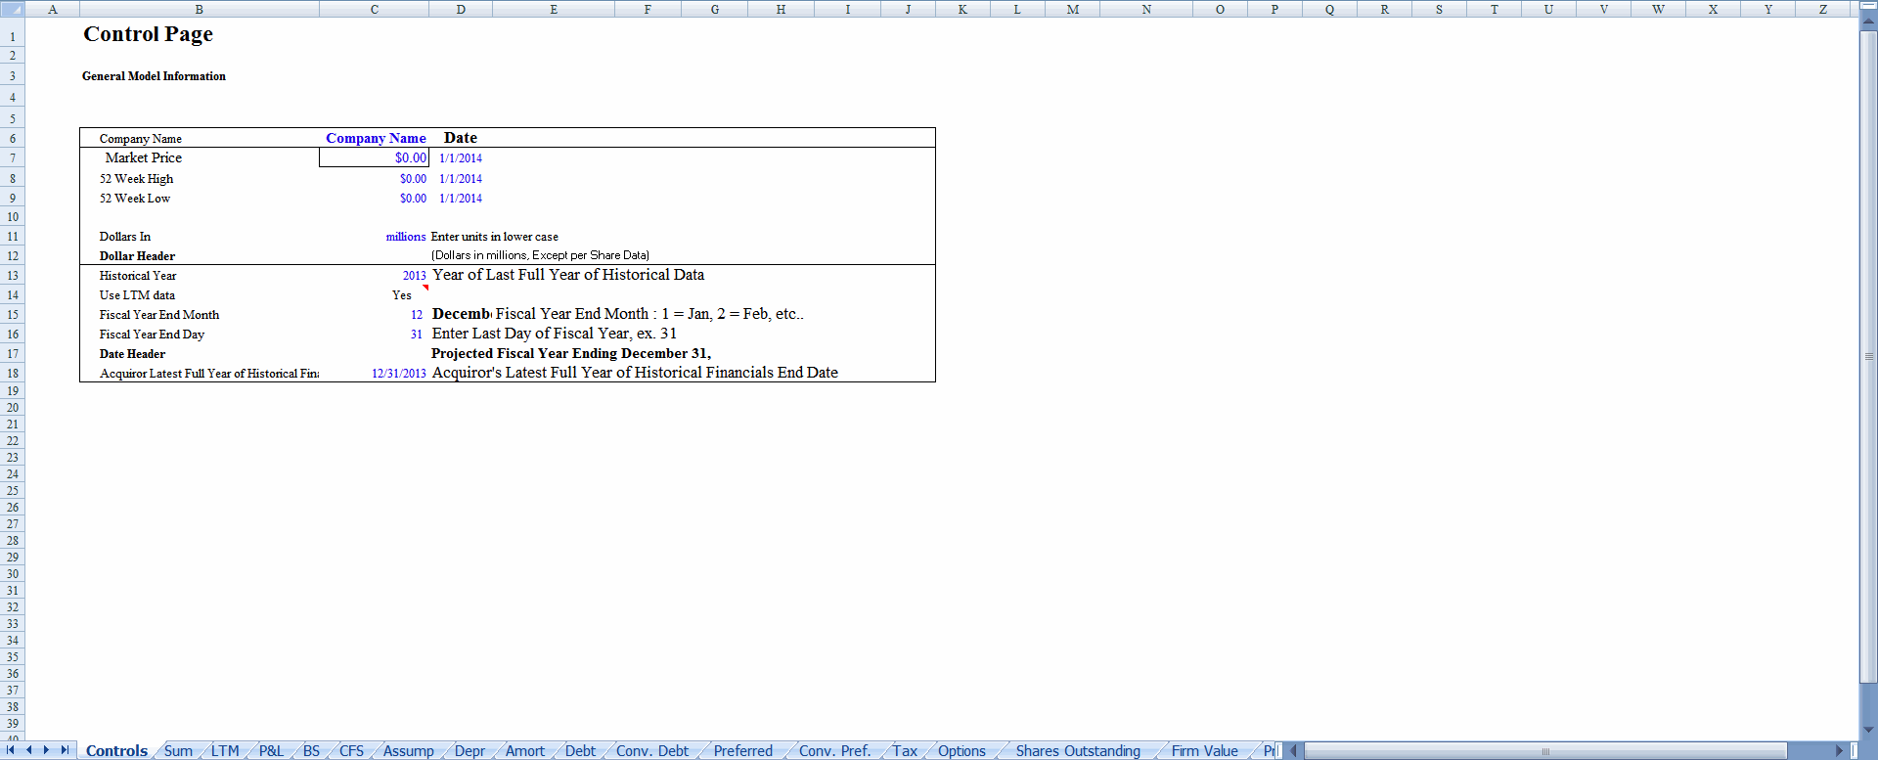Open the CFS sheet tab
Screen dimensions: 1878x760
(x=351, y=751)
